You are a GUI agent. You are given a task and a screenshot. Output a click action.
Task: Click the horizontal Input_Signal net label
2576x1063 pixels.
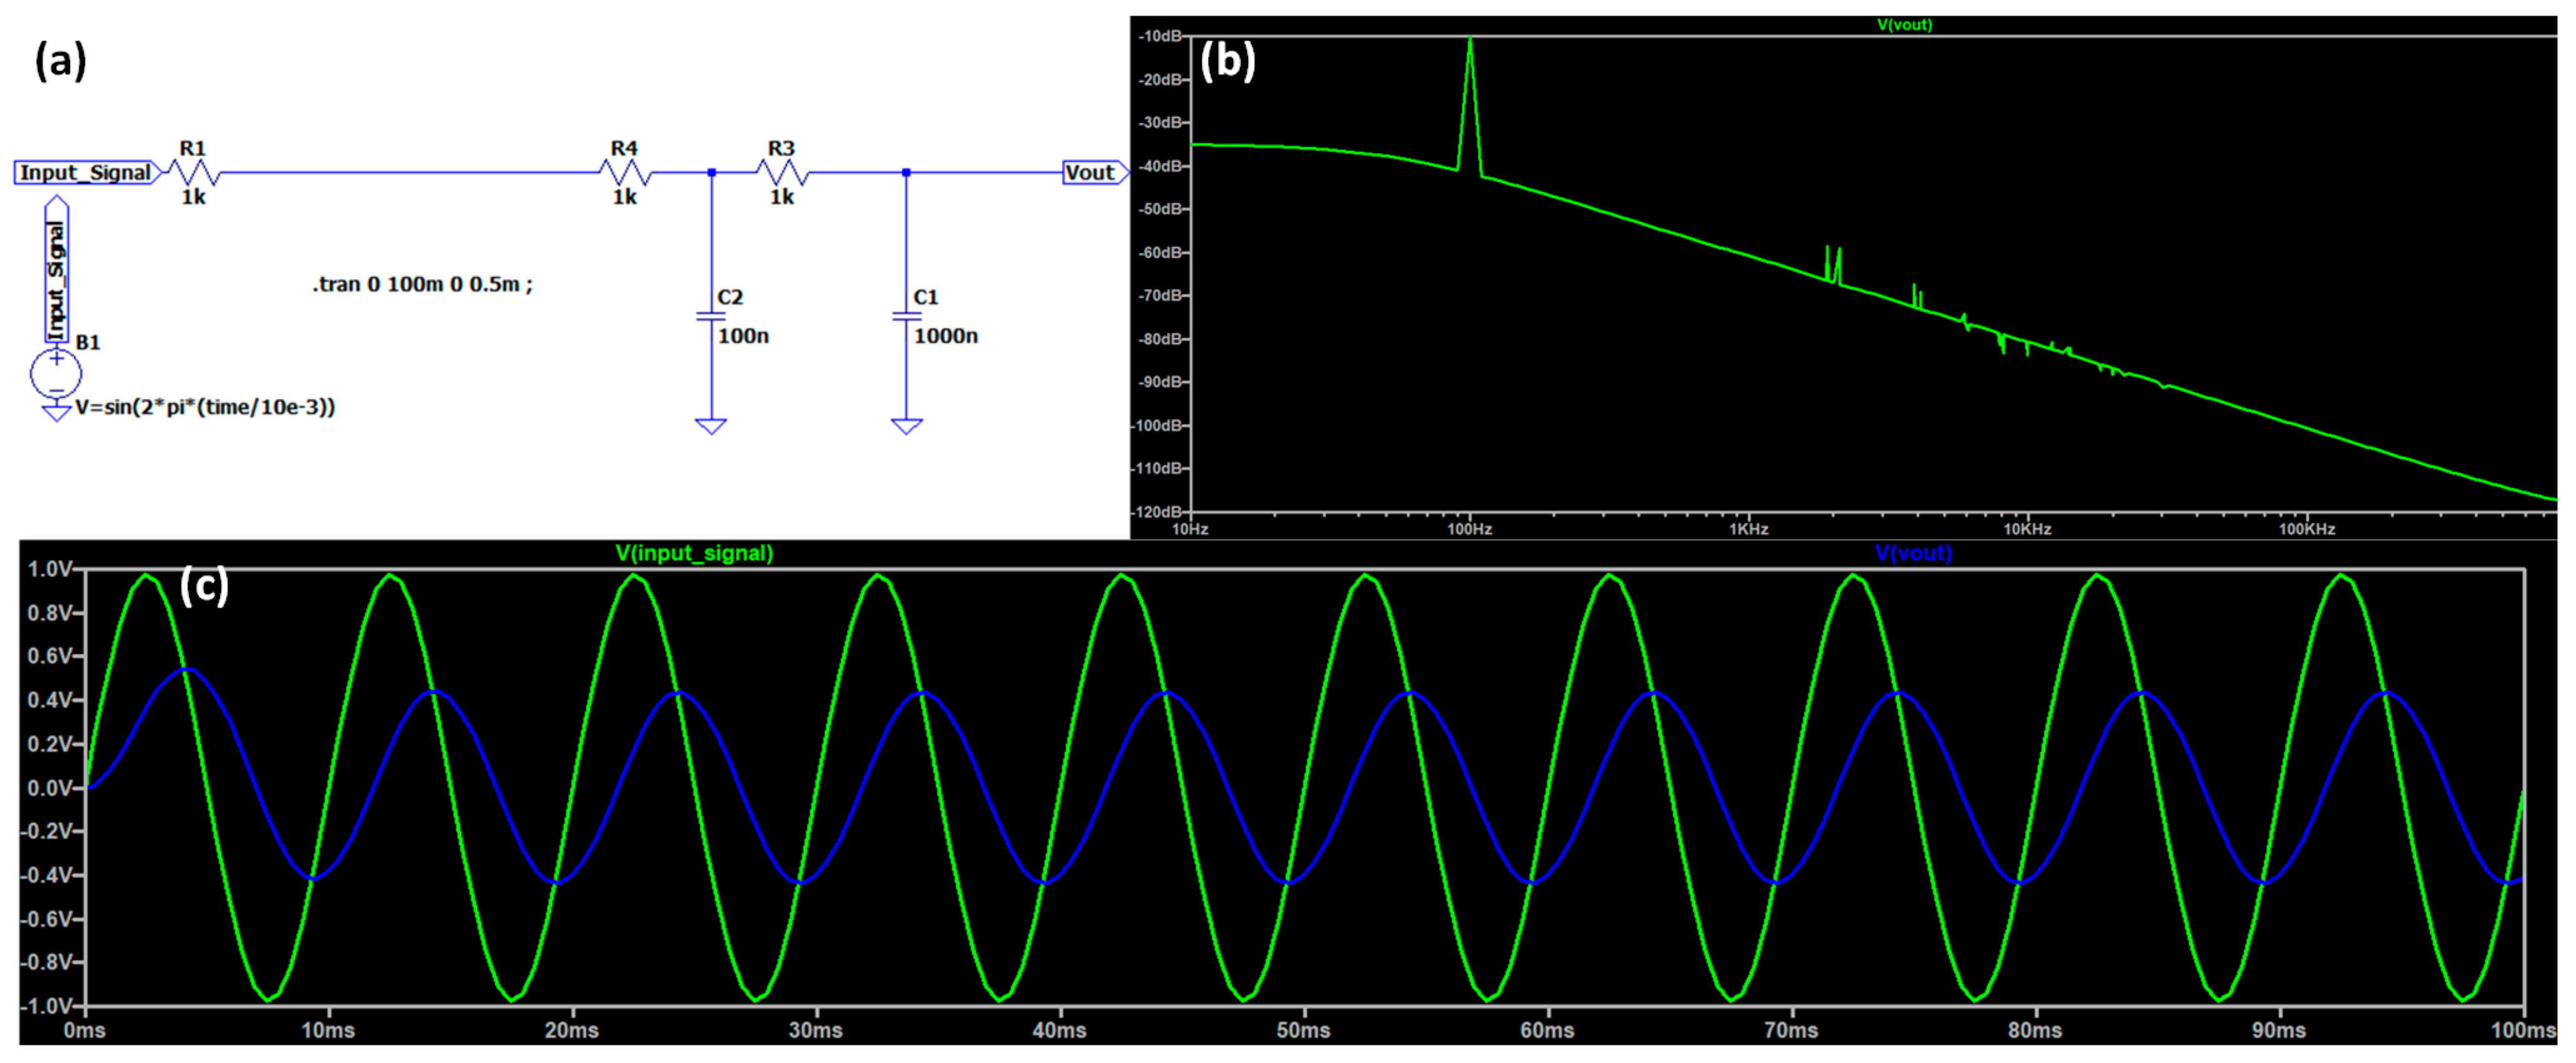(86, 173)
